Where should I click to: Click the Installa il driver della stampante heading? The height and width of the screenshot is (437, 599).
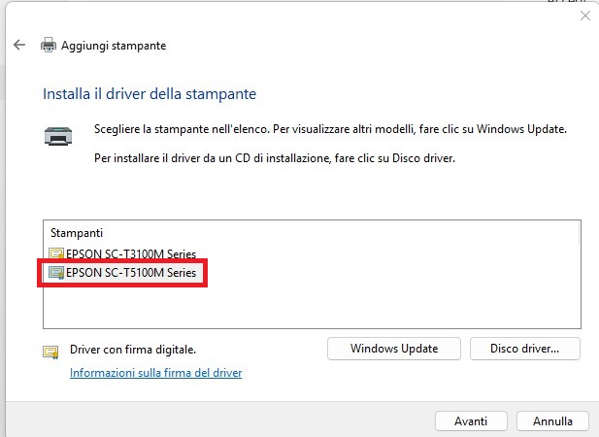pos(150,94)
